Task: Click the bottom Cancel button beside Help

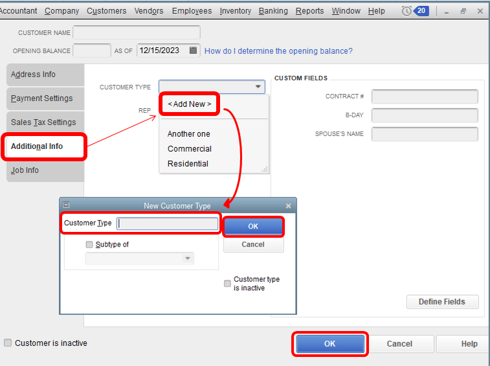Action: (x=399, y=343)
